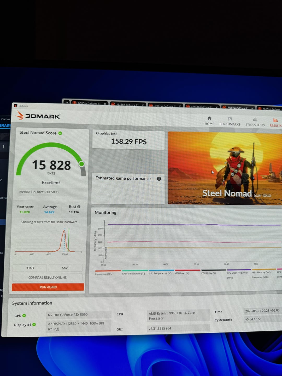Click the 158.29 FPS graphics test value
Image resolution: width=282 pixels, height=376 pixels.
(129, 142)
